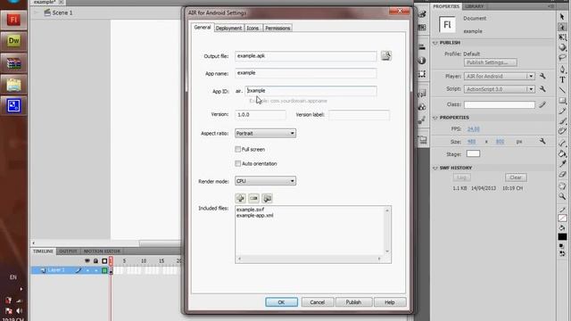Collapse the PROPERTIES section
This screenshot has height=321, width=571.
[x=435, y=118]
